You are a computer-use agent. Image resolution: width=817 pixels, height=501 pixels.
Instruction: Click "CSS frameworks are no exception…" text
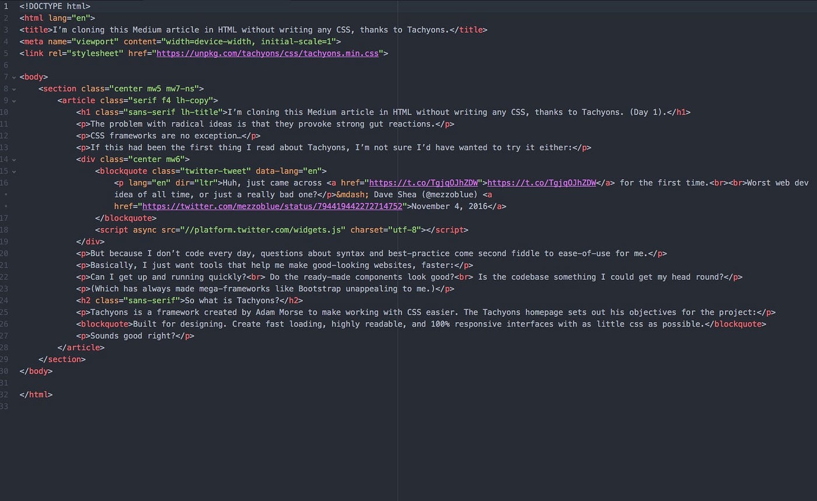165,136
